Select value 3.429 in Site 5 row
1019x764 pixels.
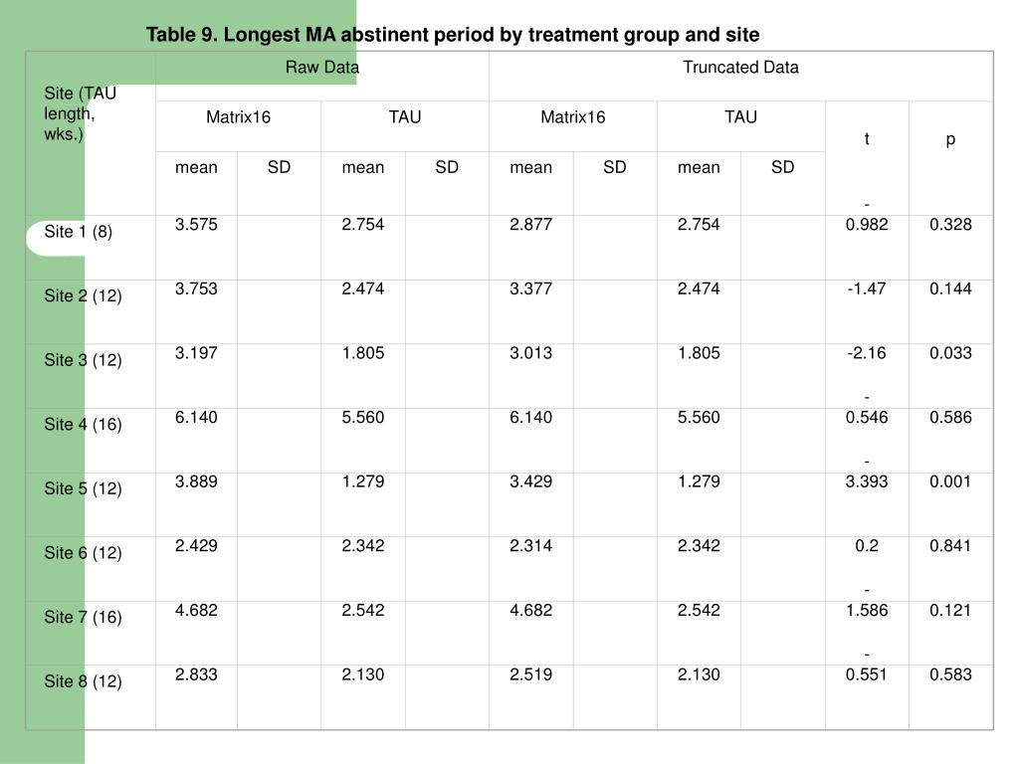click(x=531, y=481)
